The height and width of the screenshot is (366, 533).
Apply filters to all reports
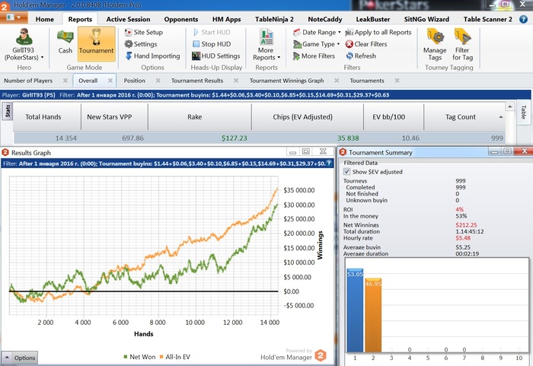378,32
